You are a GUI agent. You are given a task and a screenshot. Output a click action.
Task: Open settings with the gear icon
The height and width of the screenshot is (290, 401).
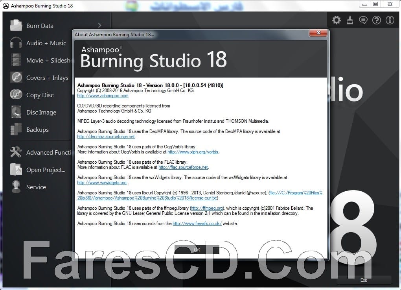tap(336, 20)
